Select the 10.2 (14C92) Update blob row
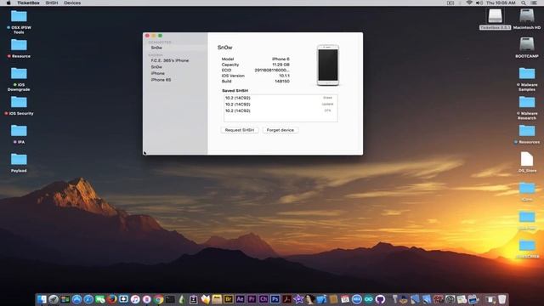 point(280,104)
